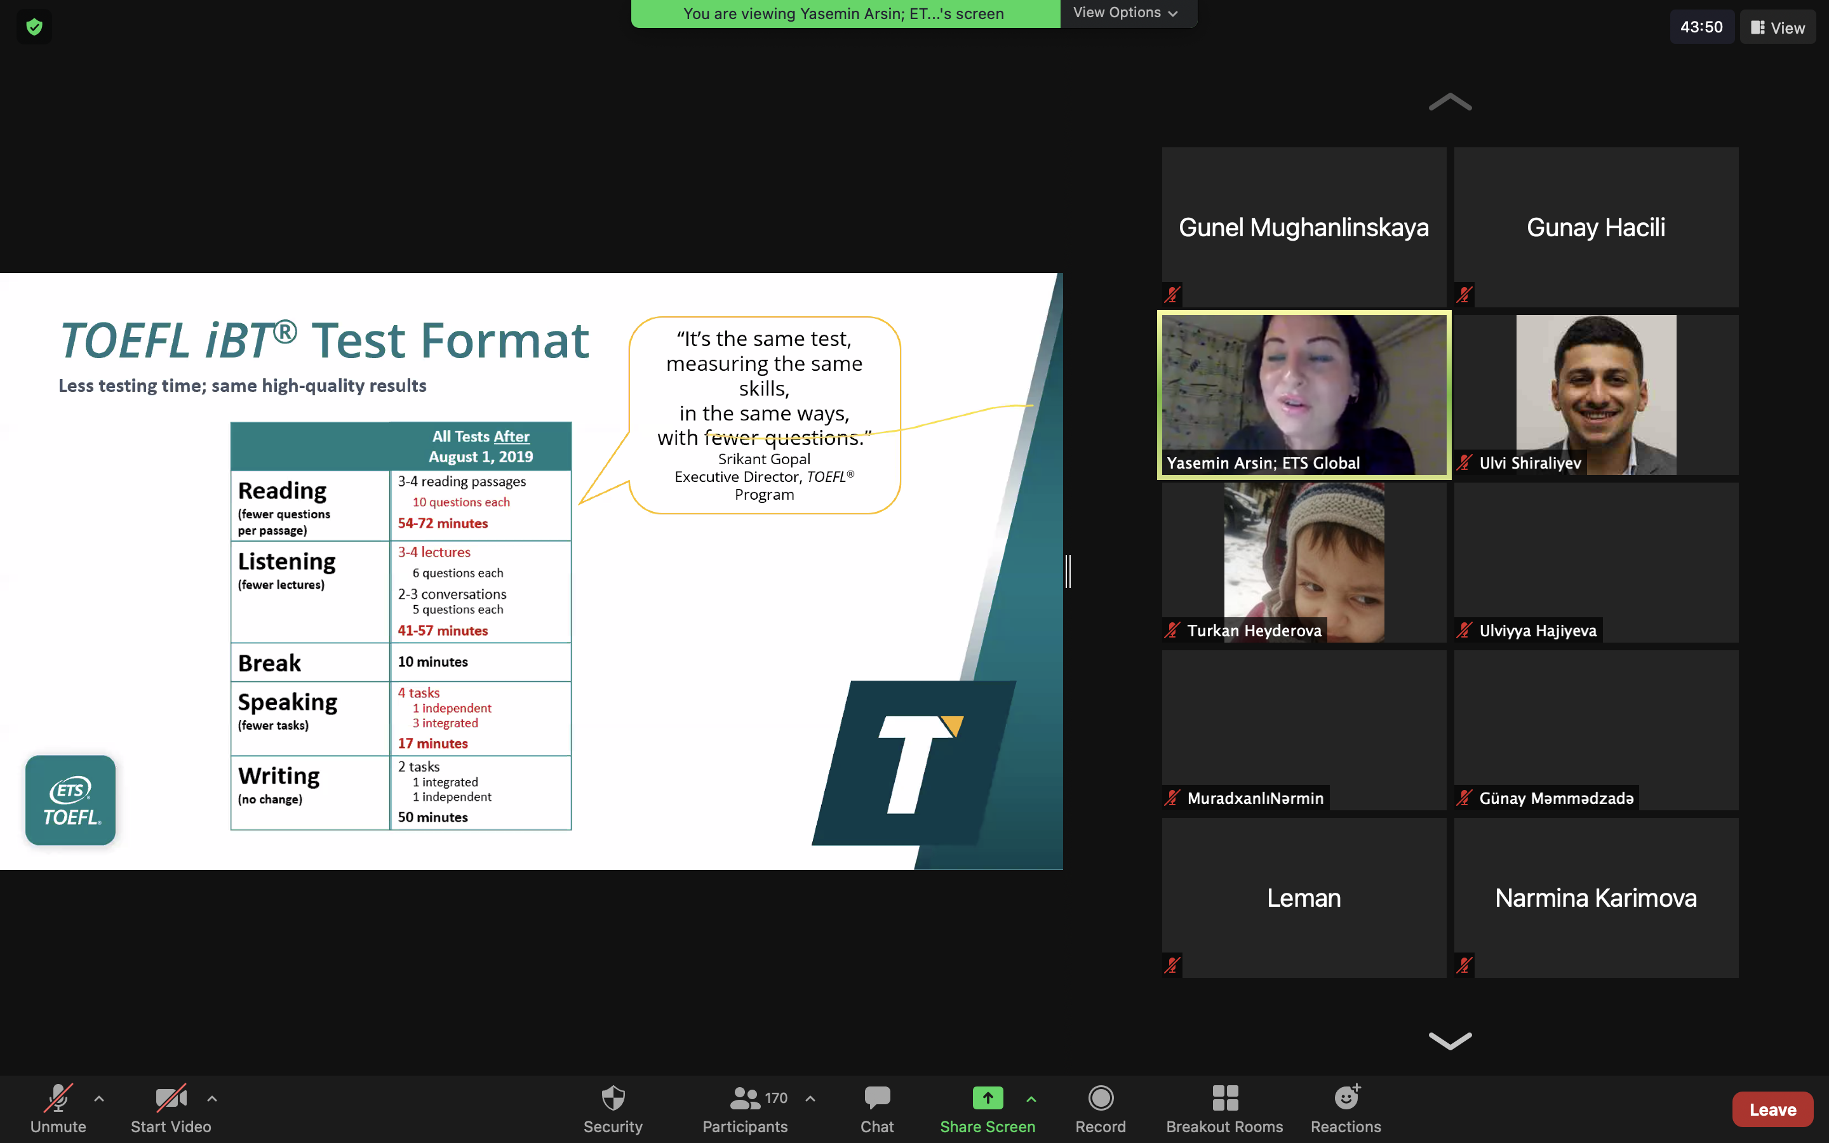Select Gunay Hacili's video tile

[1595, 227]
